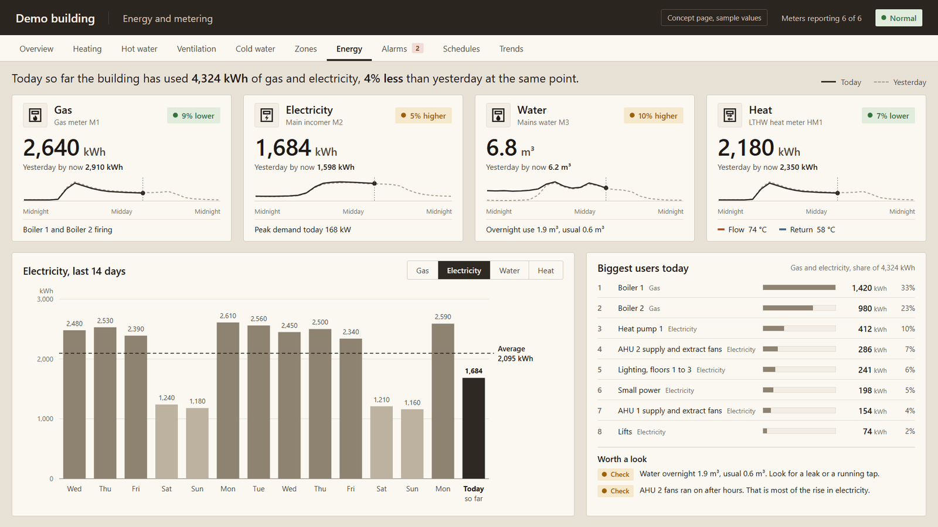Click the Heat pump 1 usage bar
This screenshot has height=527, width=938.
pyautogui.click(x=799, y=328)
